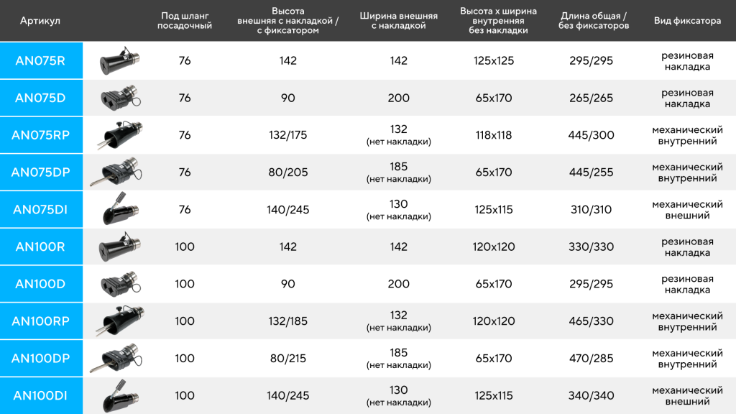This screenshot has height=414, width=736.
Task: Select the 445/300 length value
Action: (591, 135)
